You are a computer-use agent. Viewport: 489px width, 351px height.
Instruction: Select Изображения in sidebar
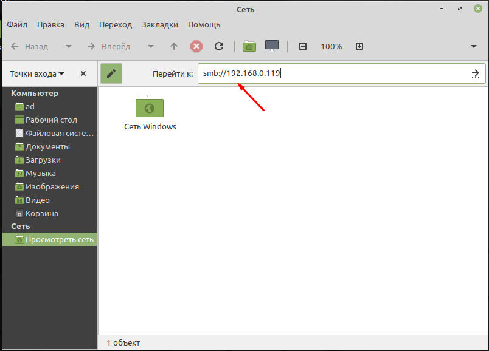[50, 187]
